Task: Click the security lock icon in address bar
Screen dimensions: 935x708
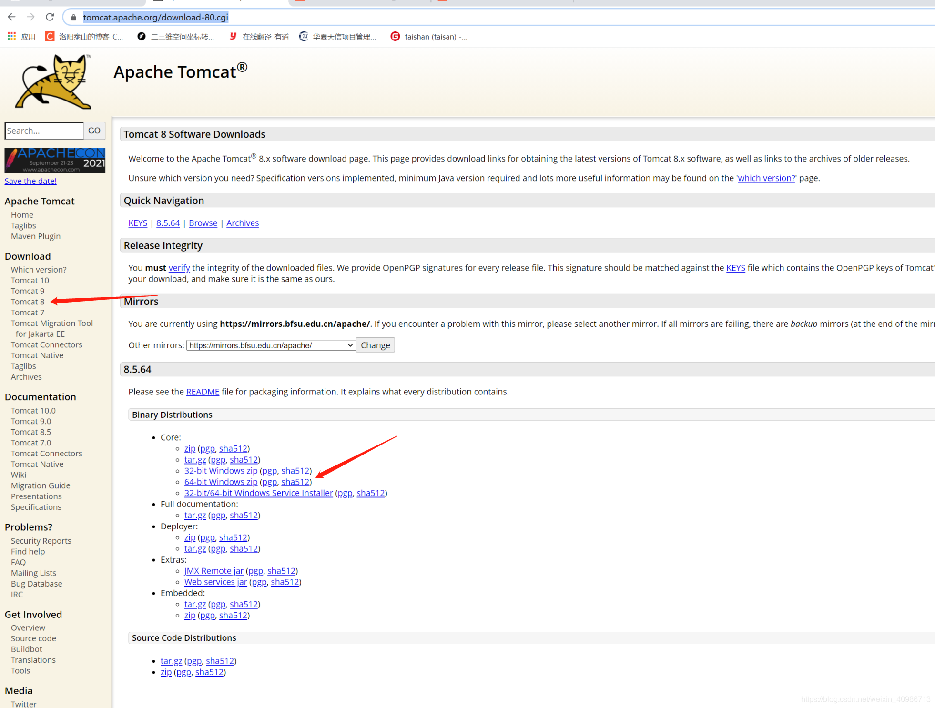Action: 73,17
